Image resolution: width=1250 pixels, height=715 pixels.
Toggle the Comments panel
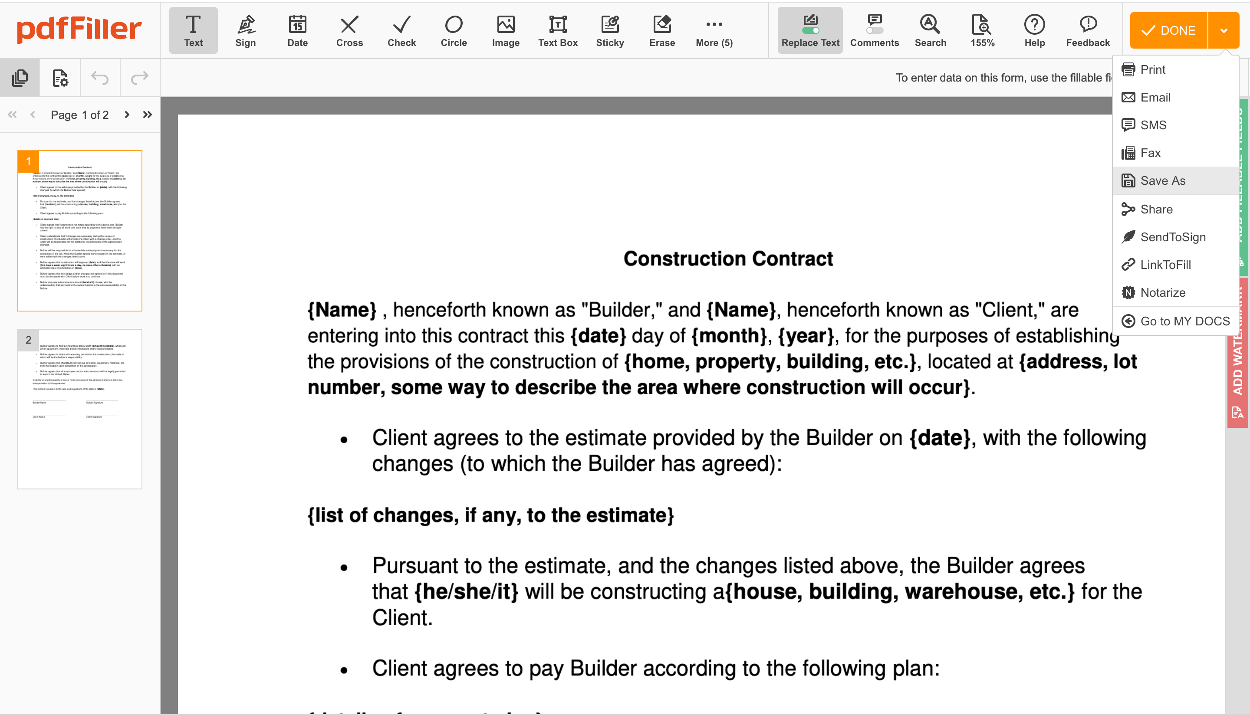pyautogui.click(x=873, y=30)
